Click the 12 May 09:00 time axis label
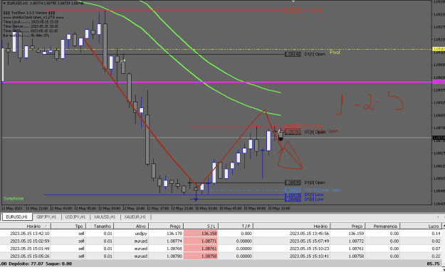The image size is (445, 272). (110, 208)
